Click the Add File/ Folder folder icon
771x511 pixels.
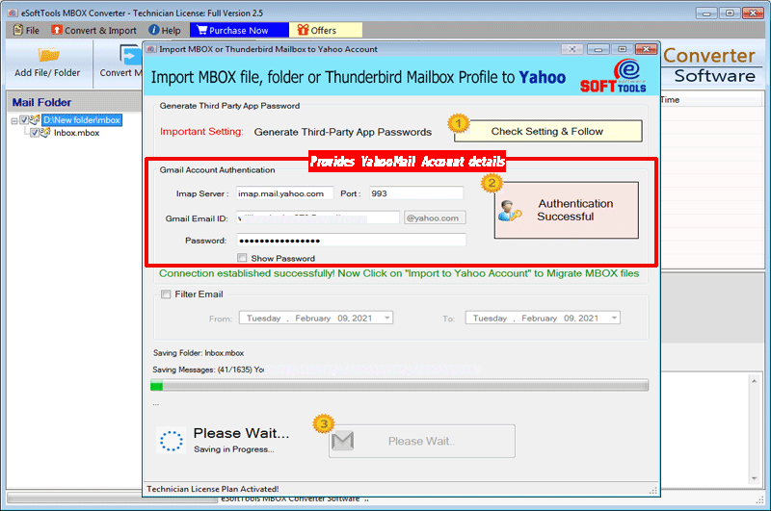[48, 55]
